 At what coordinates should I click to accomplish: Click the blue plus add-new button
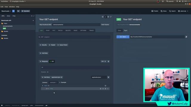point(13,11)
